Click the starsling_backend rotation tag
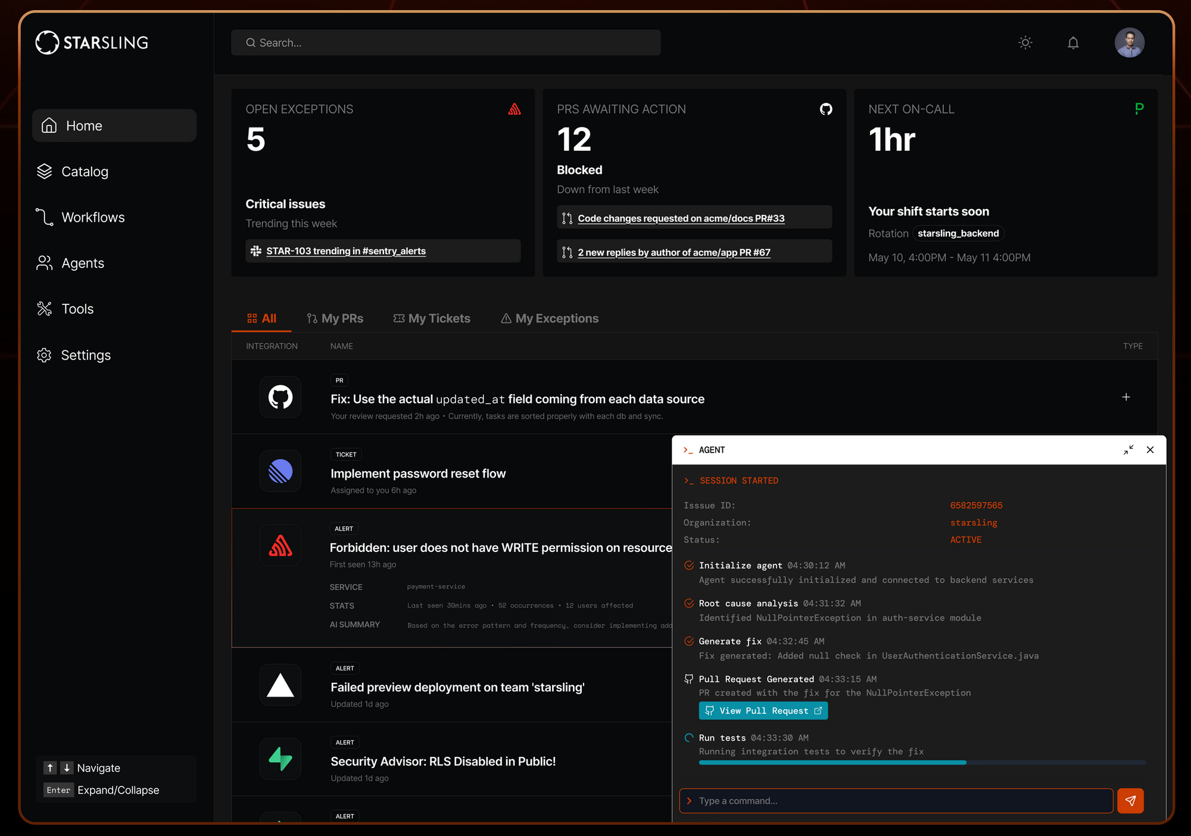 [958, 233]
